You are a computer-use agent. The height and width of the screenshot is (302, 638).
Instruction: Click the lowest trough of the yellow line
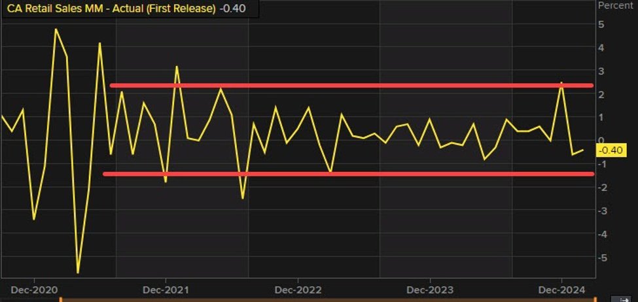click(x=78, y=273)
